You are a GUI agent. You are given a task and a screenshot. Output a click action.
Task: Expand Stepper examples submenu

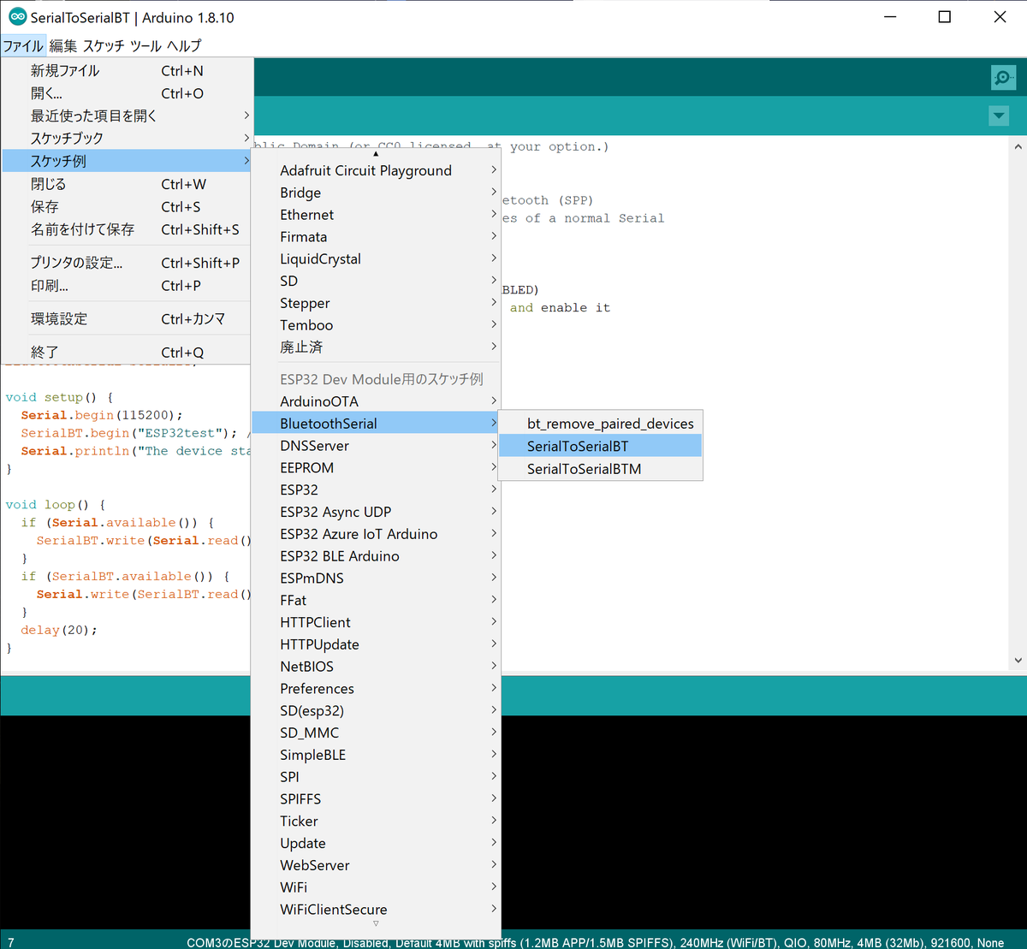[x=376, y=303]
